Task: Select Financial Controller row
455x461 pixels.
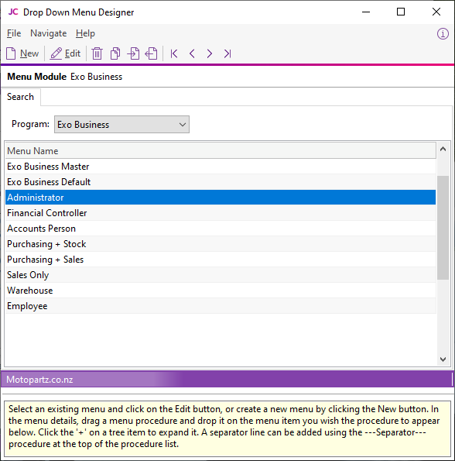Action: coord(221,213)
